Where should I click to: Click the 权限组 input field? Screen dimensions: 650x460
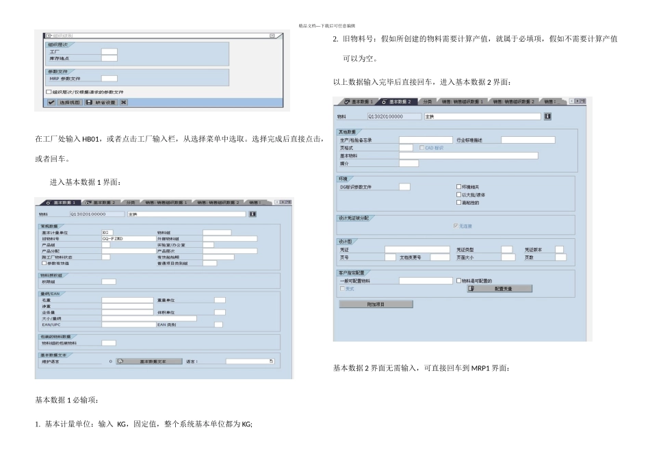[x=109, y=281]
